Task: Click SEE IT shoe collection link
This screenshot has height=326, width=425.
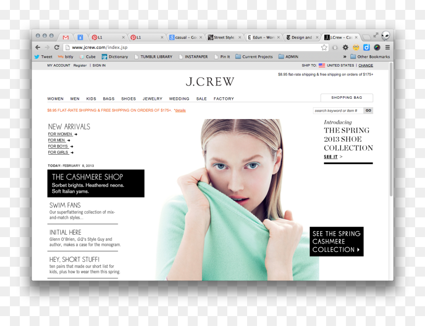Action: coord(331,157)
